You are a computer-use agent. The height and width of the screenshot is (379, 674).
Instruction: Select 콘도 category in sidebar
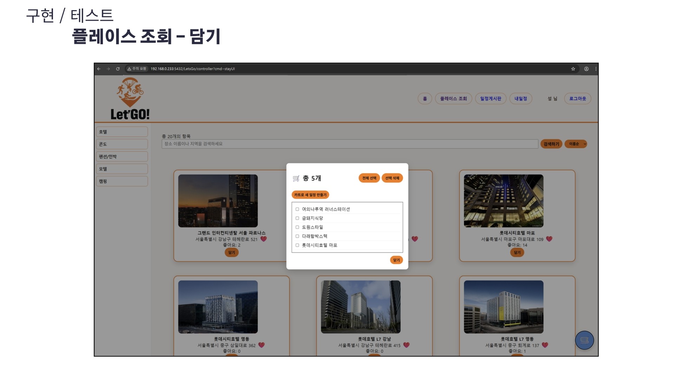point(122,144)
